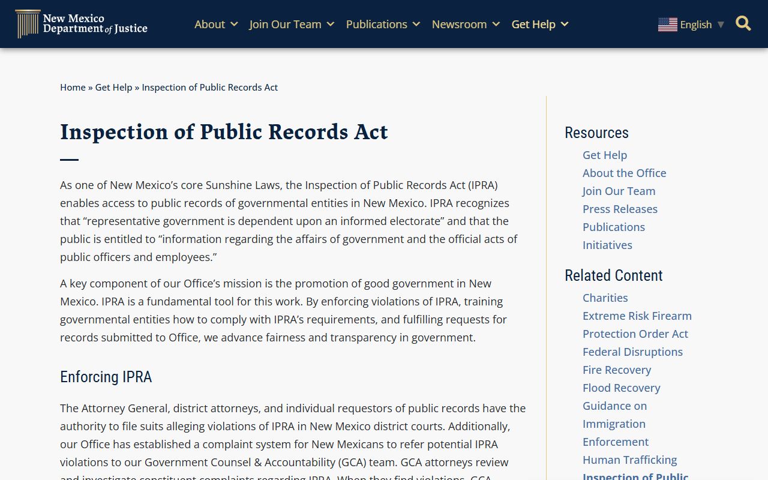The image size is (768, 480).
Task: Go to Get Help breadcrumb link
Action: 113,87
